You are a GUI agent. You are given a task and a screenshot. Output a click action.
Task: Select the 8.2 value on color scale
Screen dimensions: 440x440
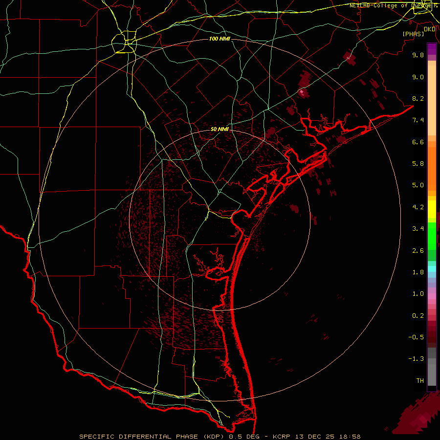click(x=418, y=98)
